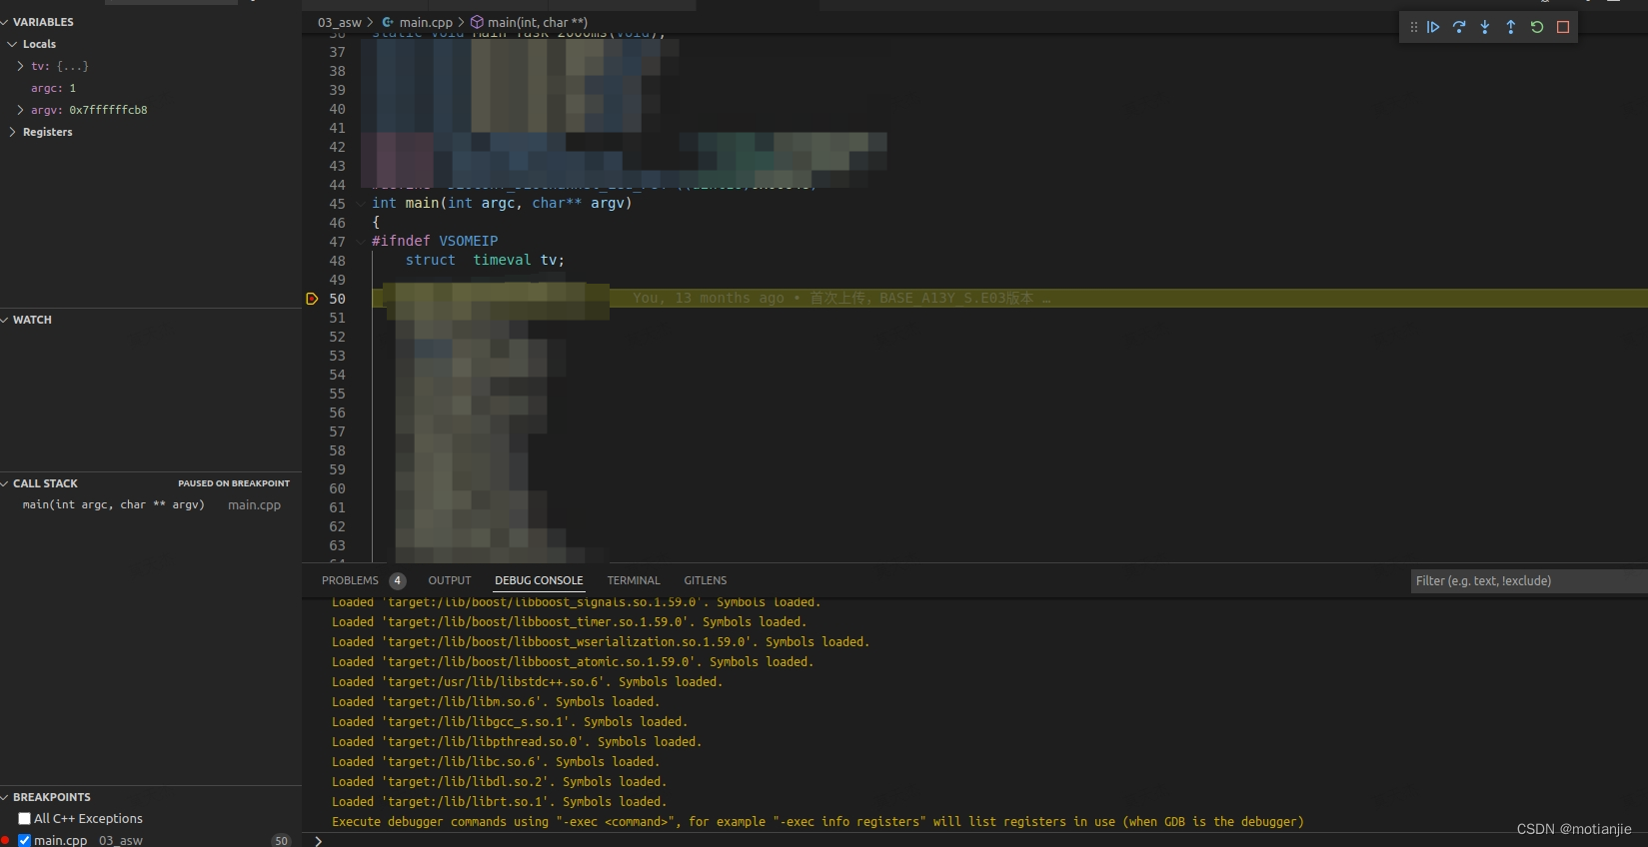Click the libboost_atomic.so.1.59.0 loaded message
1648x847 pixels.
click(x=573, y=662)
